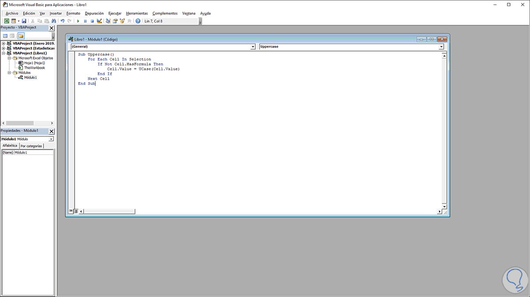Open the Ver menu
This screenshot has height=297, width=530.
pyautogui.click(x=42, y=13)
